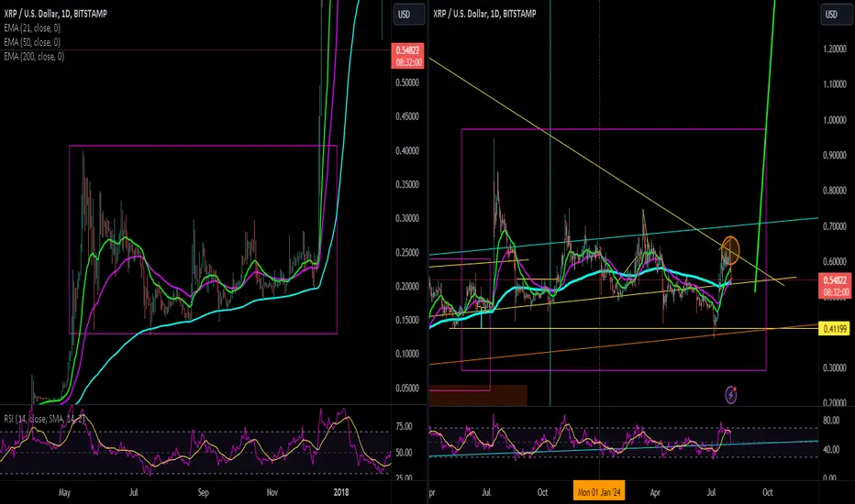Click the 0.10000 price axis value

tap(407, 354)
